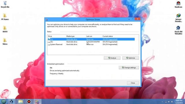185x104 pixels.
Task: Open the Recycle Bin desktop icon
Action: 5,4
